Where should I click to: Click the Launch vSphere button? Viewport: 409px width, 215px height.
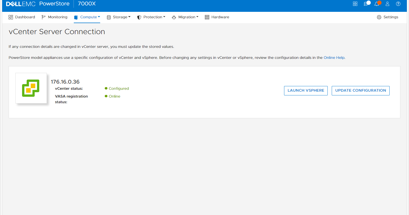tap(306, 91)
